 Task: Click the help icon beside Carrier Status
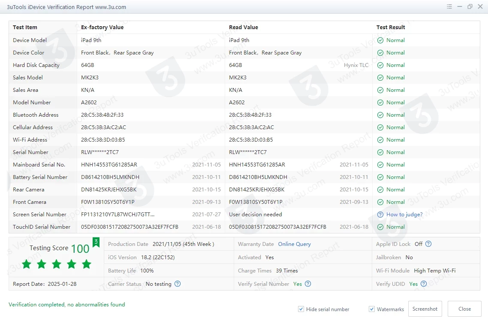click(178, 284)
